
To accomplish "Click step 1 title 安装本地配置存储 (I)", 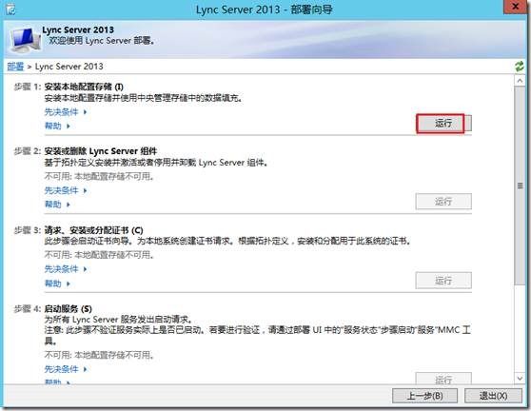I will point(84,87).
